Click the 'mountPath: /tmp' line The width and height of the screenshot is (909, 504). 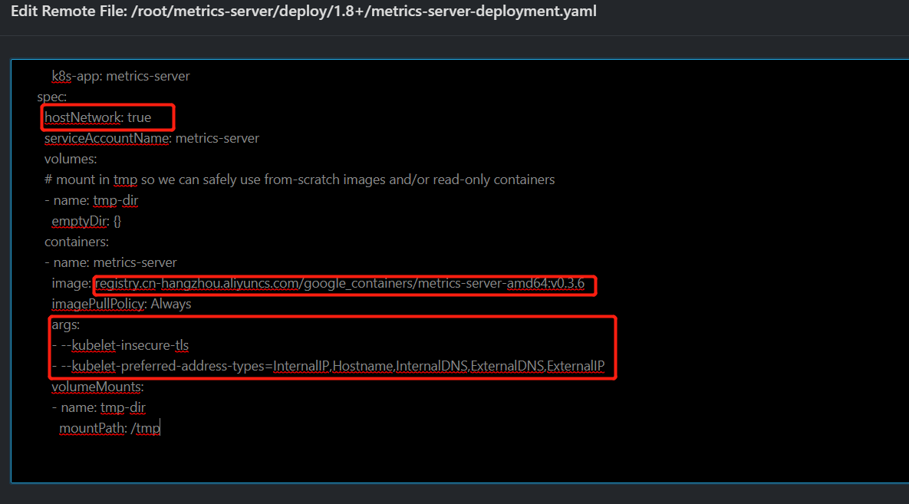point(110,429)
